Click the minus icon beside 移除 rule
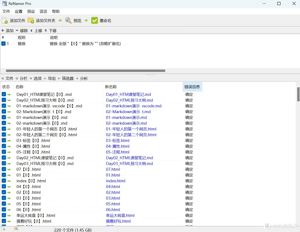Viewport: 300px width, 232px height. (17, 30)
